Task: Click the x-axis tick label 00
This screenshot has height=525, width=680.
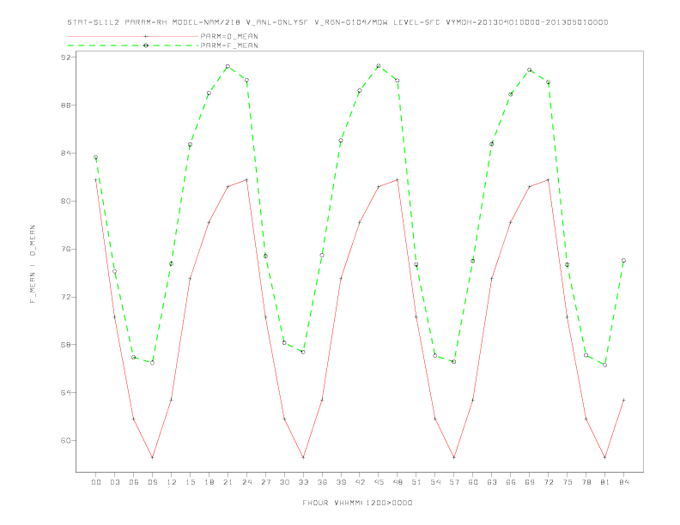Action: click(x=96, y=482)
